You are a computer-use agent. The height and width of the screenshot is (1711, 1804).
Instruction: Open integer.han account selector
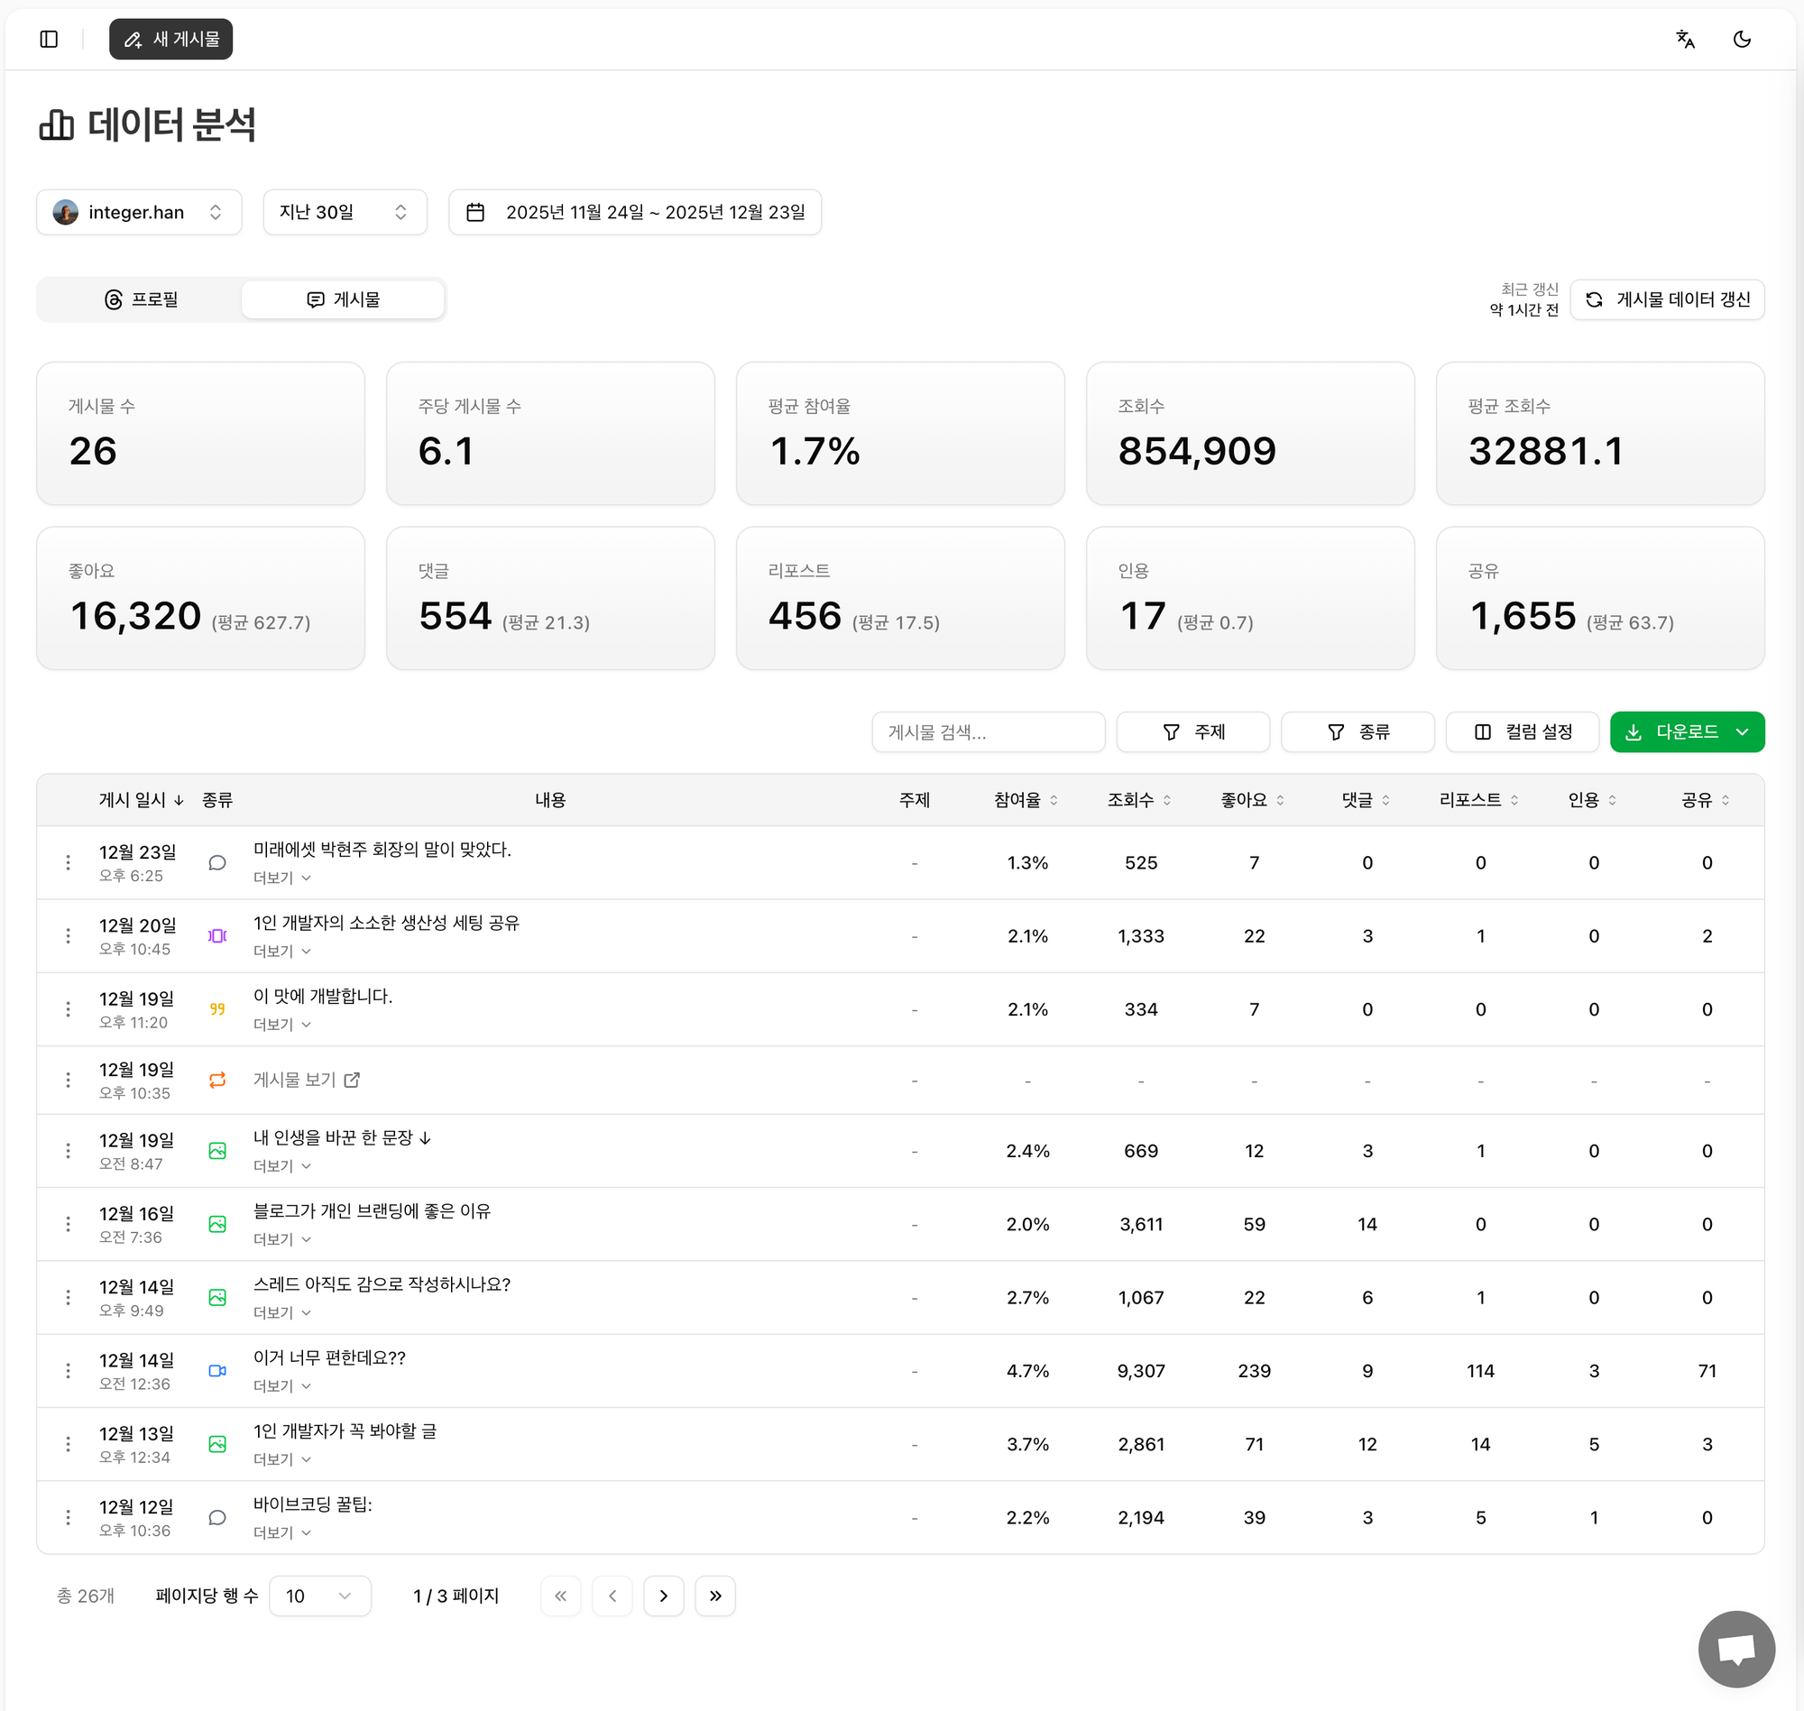(139, 213)
